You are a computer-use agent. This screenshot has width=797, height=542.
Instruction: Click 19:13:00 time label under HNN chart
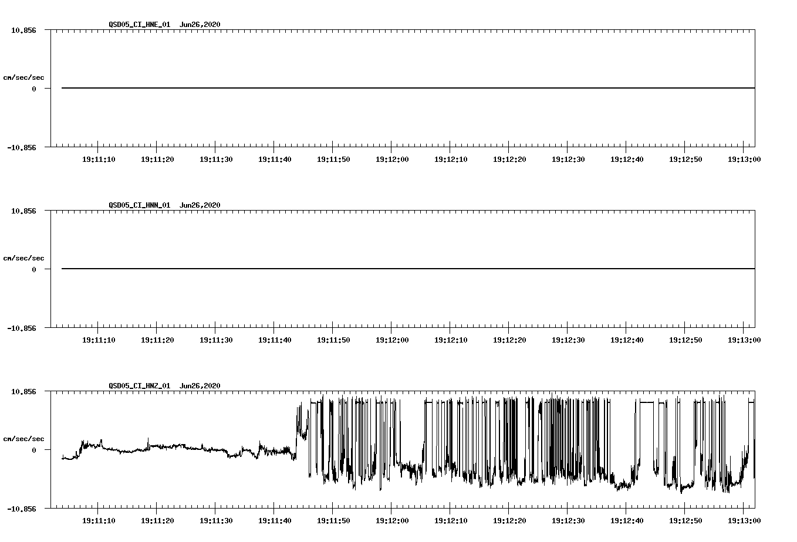[x=744, y=340]
